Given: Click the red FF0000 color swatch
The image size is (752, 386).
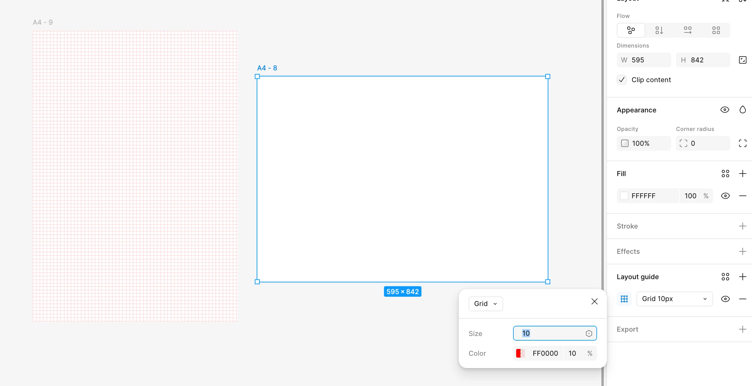Looking at the screenshot, I should (520, 353).
